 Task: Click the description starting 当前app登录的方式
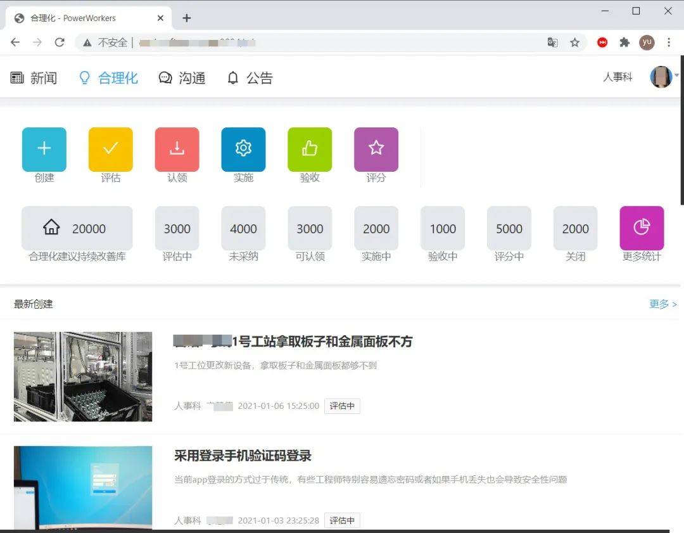(370, 479)
